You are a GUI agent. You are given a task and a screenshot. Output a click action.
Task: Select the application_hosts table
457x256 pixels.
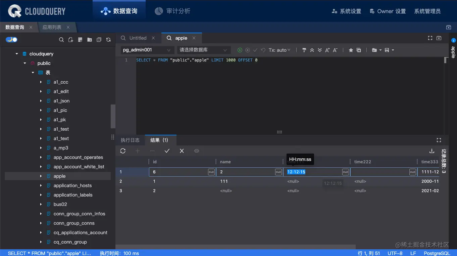[72, 185]
